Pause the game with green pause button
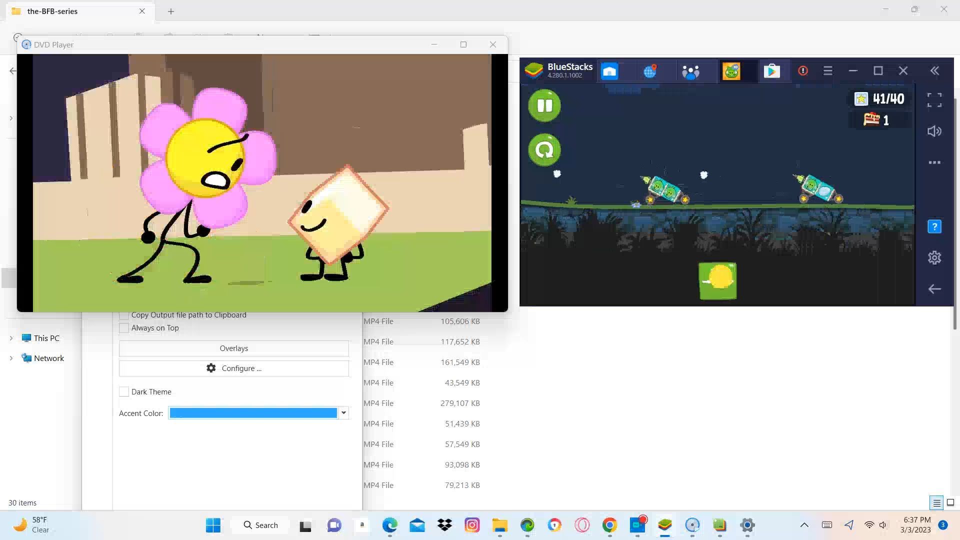The width and height of the screenshot is (960, 540). (x=544, y=105)
